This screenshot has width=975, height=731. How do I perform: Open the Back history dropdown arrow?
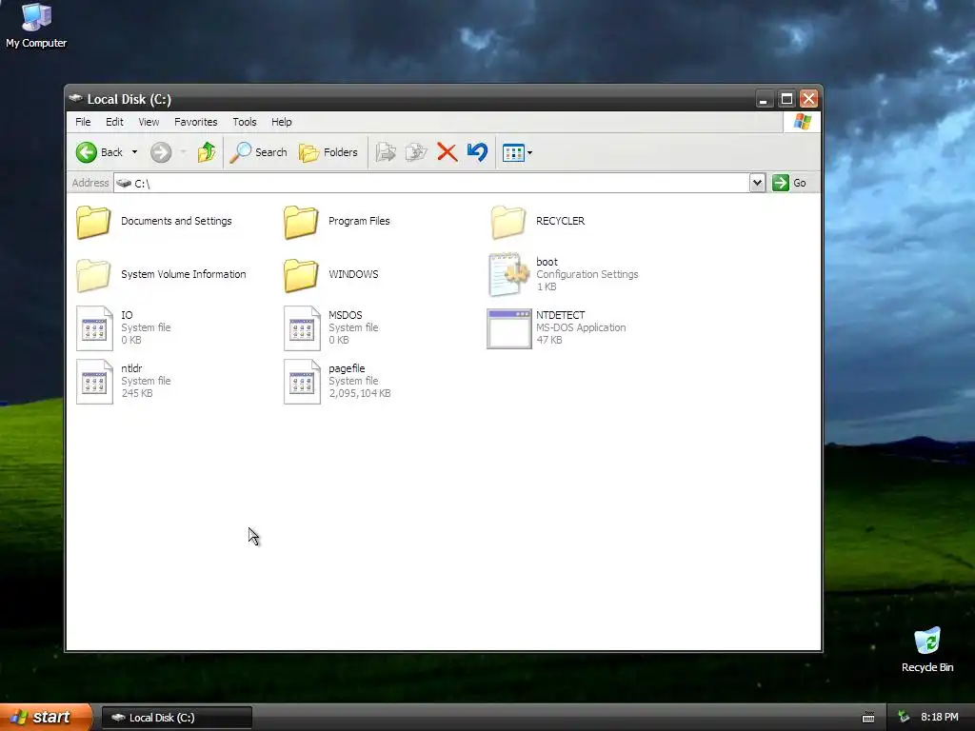pos(134,152)
